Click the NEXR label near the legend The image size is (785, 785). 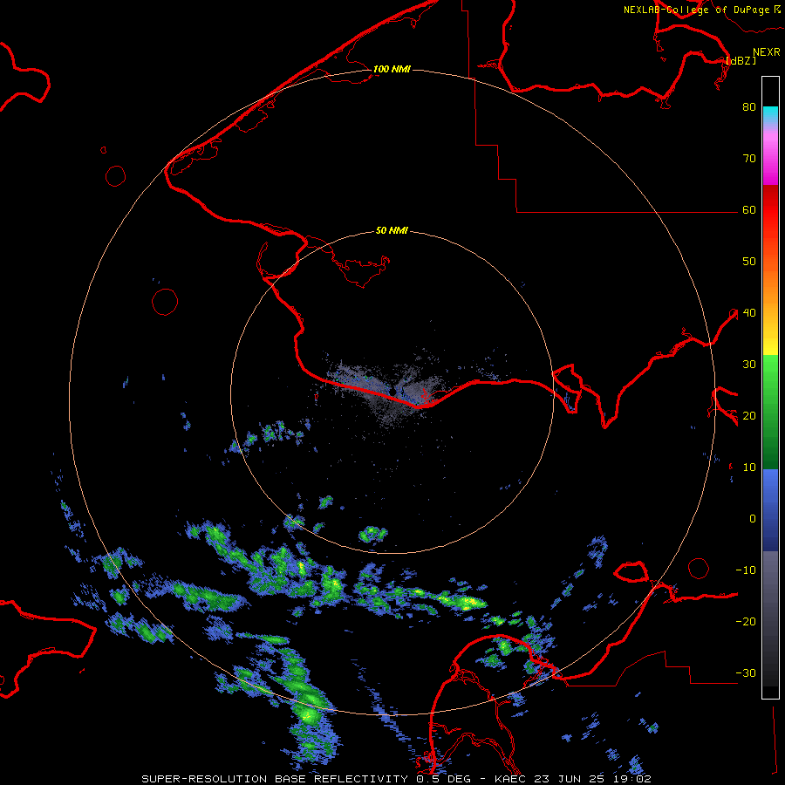point(767,52)
